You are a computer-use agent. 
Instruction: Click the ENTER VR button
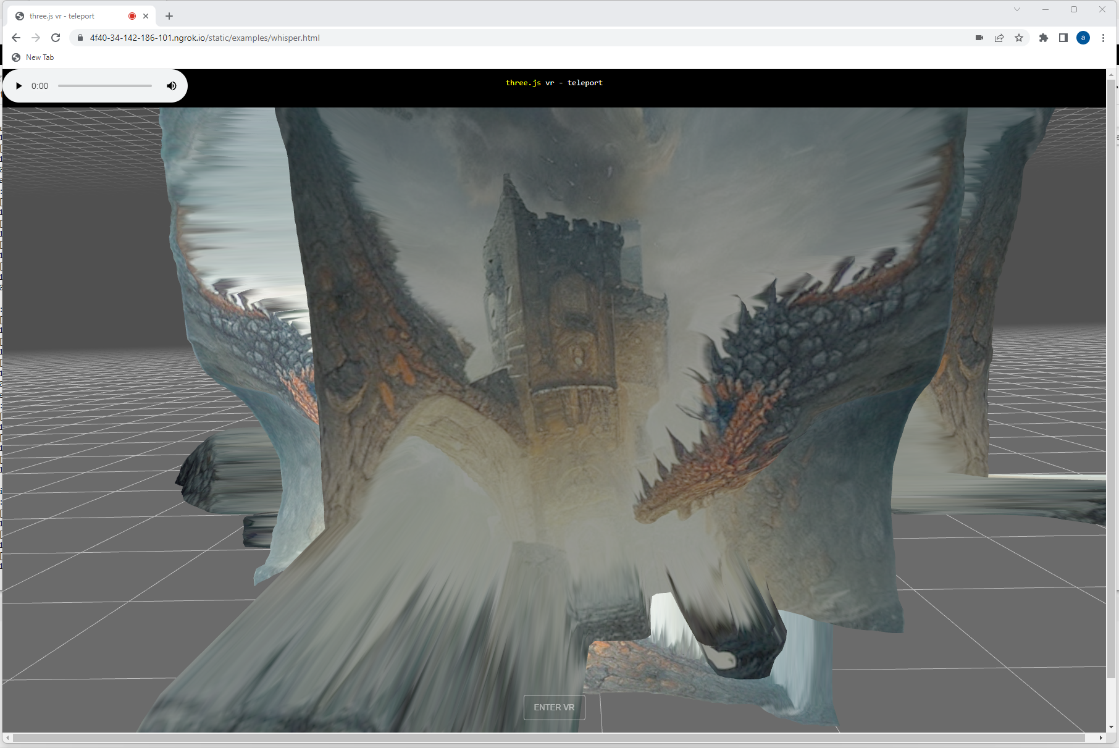[x=554, y=707]
